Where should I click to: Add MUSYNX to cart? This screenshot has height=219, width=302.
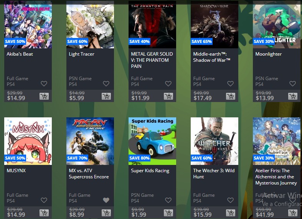[x=44, y=212]
